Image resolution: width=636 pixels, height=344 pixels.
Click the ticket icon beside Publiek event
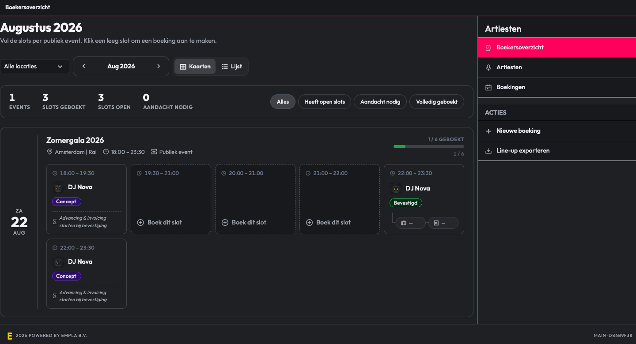click(154, 152)
